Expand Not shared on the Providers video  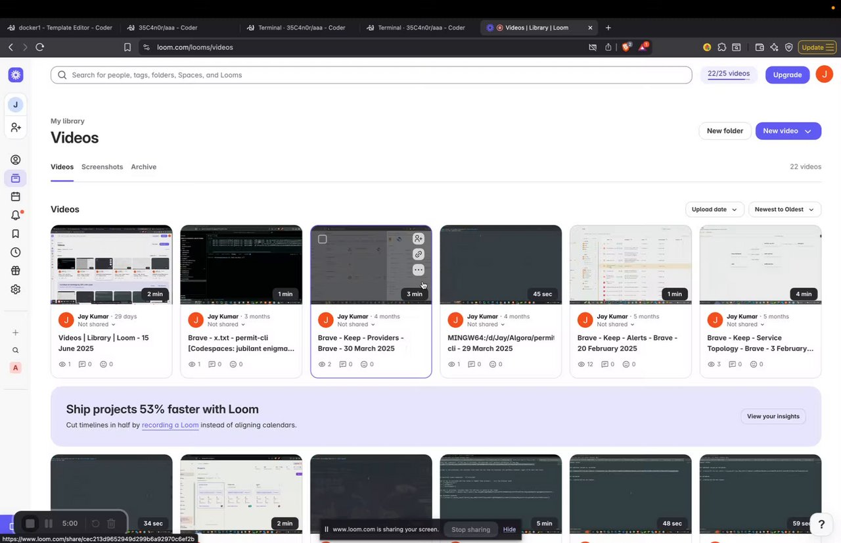(x=357, y=324)
